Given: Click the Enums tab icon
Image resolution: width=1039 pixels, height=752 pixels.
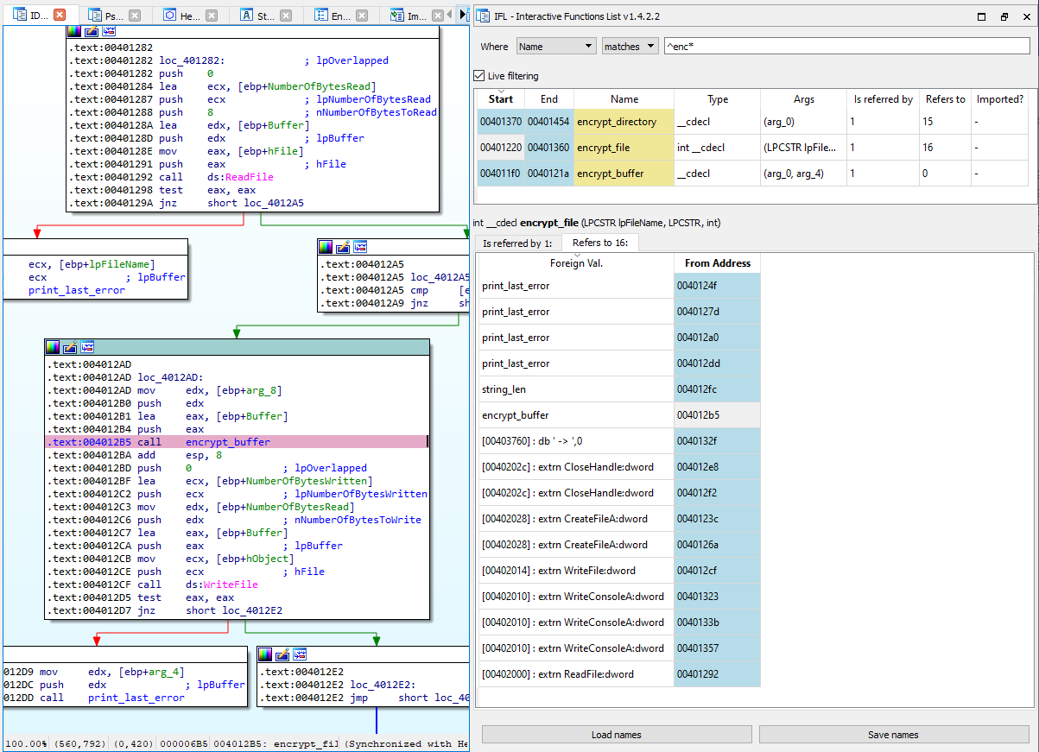Looking at the screenshot, I should [x=321, y=16].
